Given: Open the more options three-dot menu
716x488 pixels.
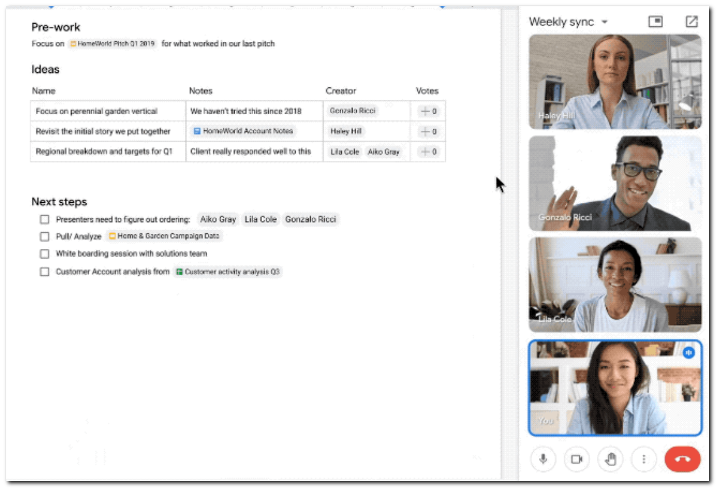Looking at the screenshot, I should (x=643, y=458).
